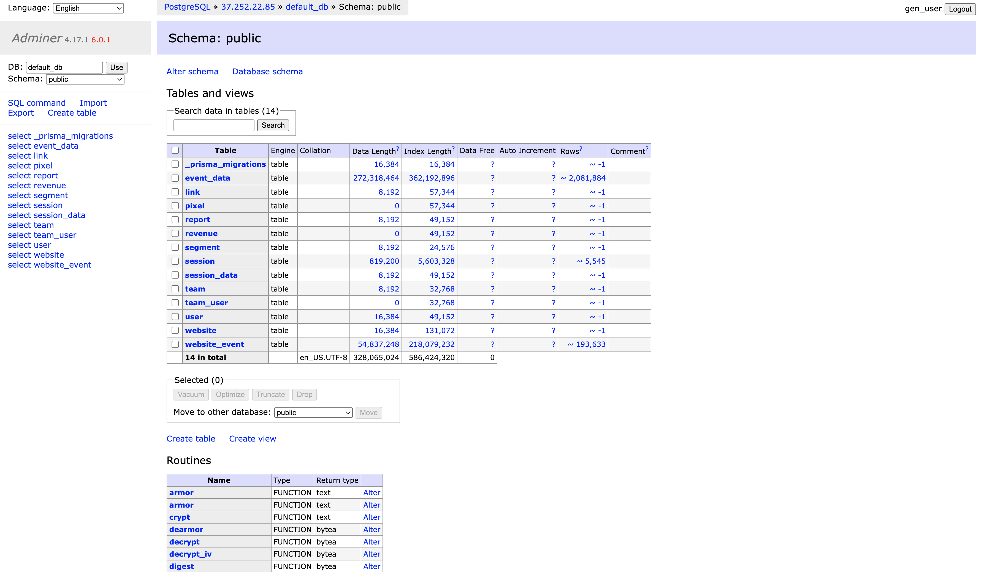The image size is (987, 572).
Task: Click the Data Length help question mark
Action: (398, 148)
